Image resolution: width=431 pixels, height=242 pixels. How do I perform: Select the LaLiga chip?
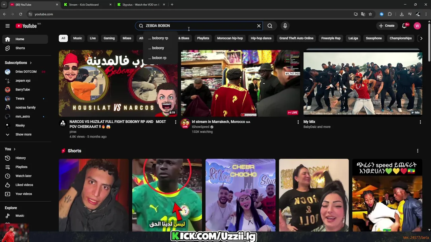coord(353,38)
